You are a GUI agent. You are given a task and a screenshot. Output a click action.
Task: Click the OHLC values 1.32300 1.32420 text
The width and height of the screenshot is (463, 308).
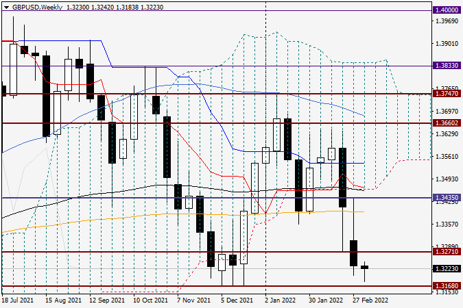point(90,7)
